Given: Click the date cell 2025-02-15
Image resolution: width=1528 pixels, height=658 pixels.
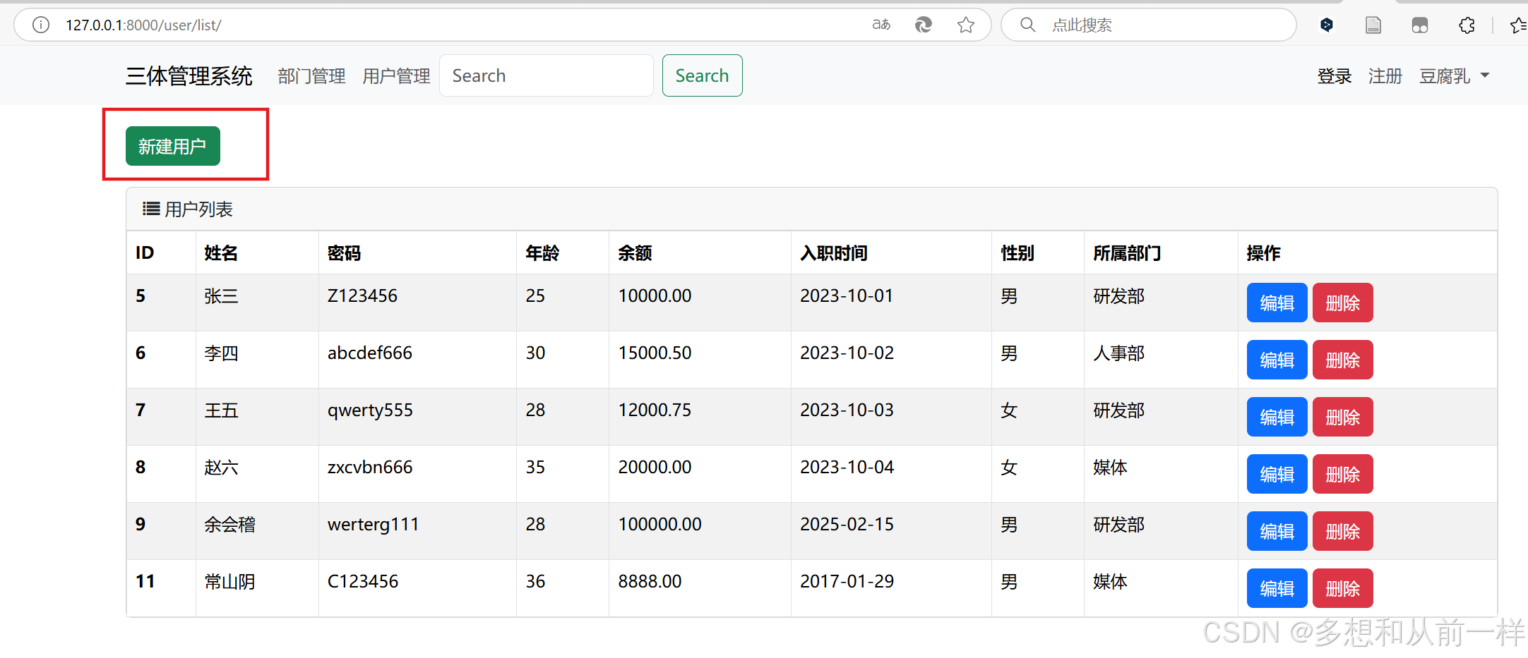Looking at the screenshot, I should [x=847, y=524].
